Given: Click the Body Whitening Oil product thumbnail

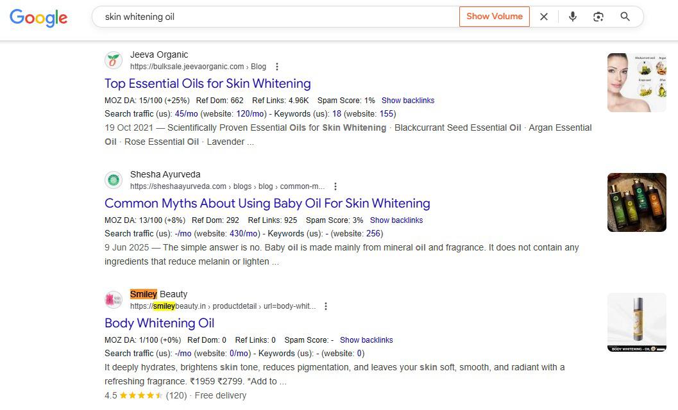Looking at the screenshot, I should [636, 322].
